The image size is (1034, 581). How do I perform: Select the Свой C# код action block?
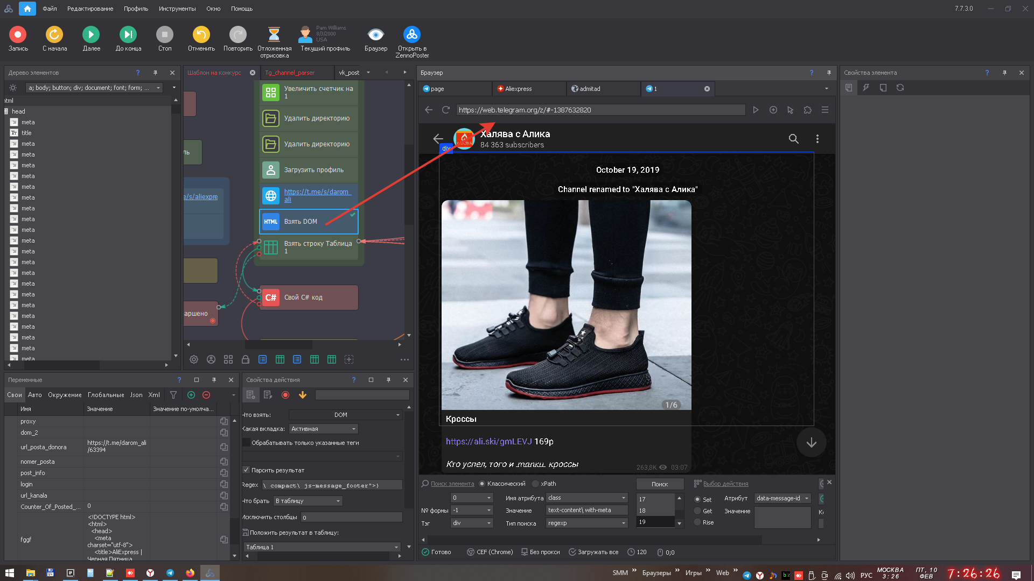click(309, 297)
